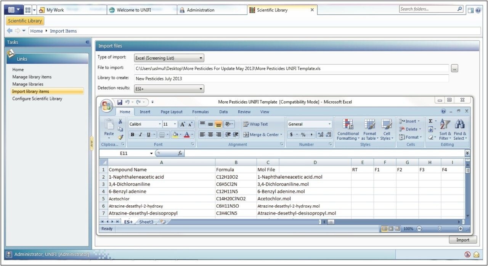Open the Calibri font name dropdown
The image size is (488, 266).
160,124
